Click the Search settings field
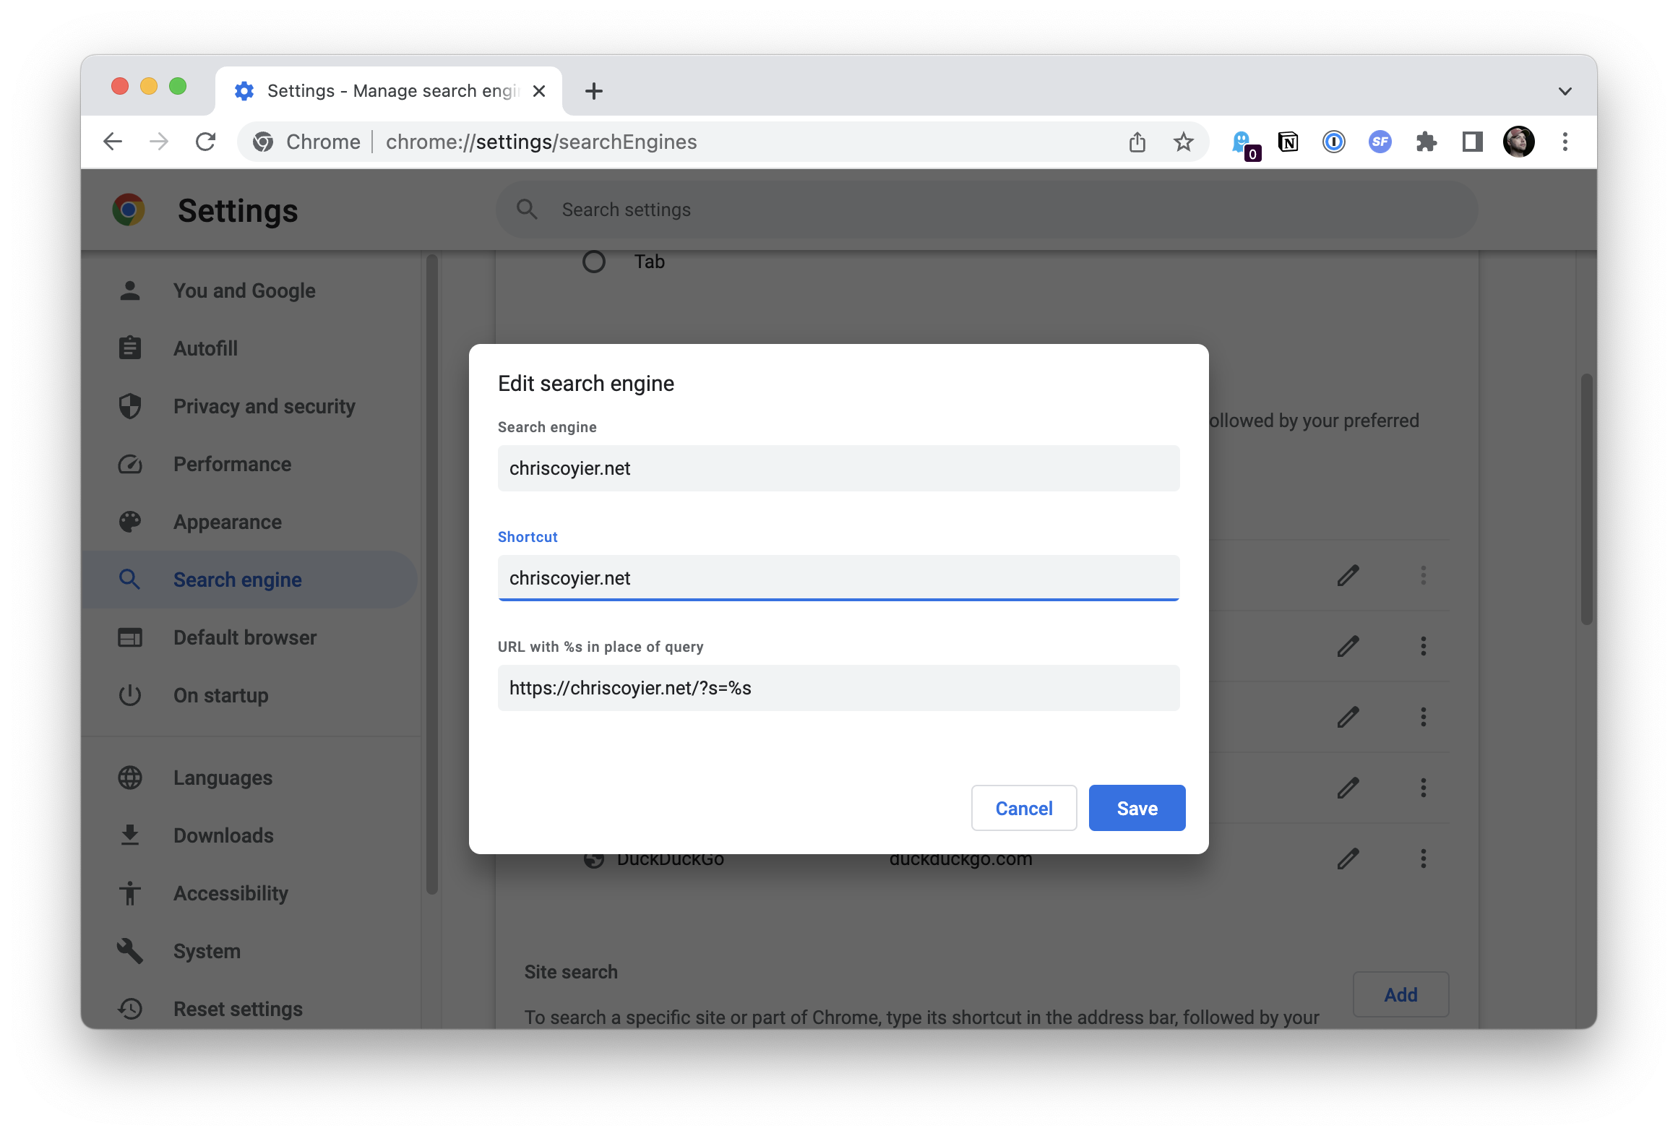 tap(986, 210)
